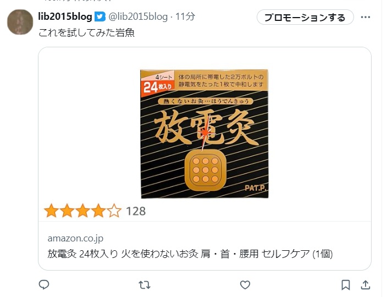Share tweet using upload arrow icon

[x=366, y=285]
